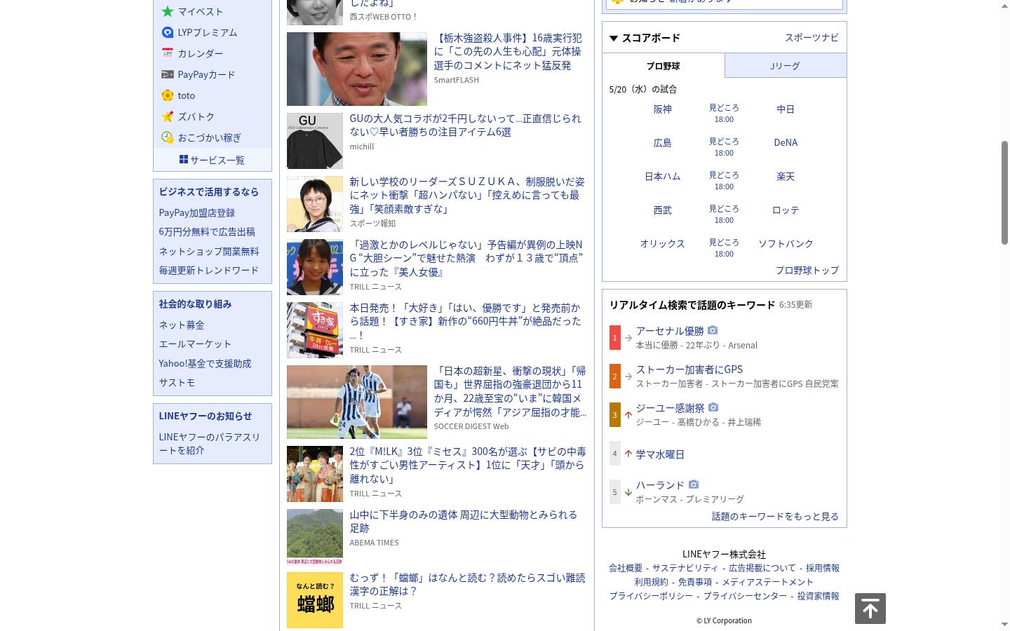Click ネット募金 link
This screenshot has width=1010, height=631.
[182, 325]
